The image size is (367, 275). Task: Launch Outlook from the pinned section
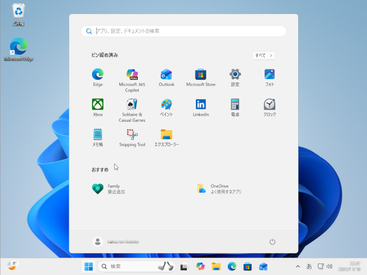click(166, 75)
